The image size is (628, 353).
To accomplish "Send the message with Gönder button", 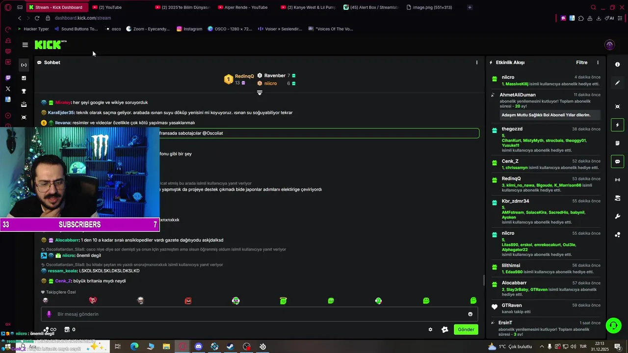I will coord(466,329).
